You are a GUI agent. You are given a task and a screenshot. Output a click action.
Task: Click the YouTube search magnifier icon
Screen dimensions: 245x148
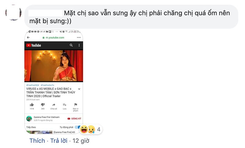tap(71, 45)
